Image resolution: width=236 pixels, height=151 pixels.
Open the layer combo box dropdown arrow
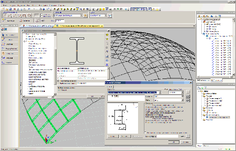pos(106,15)
